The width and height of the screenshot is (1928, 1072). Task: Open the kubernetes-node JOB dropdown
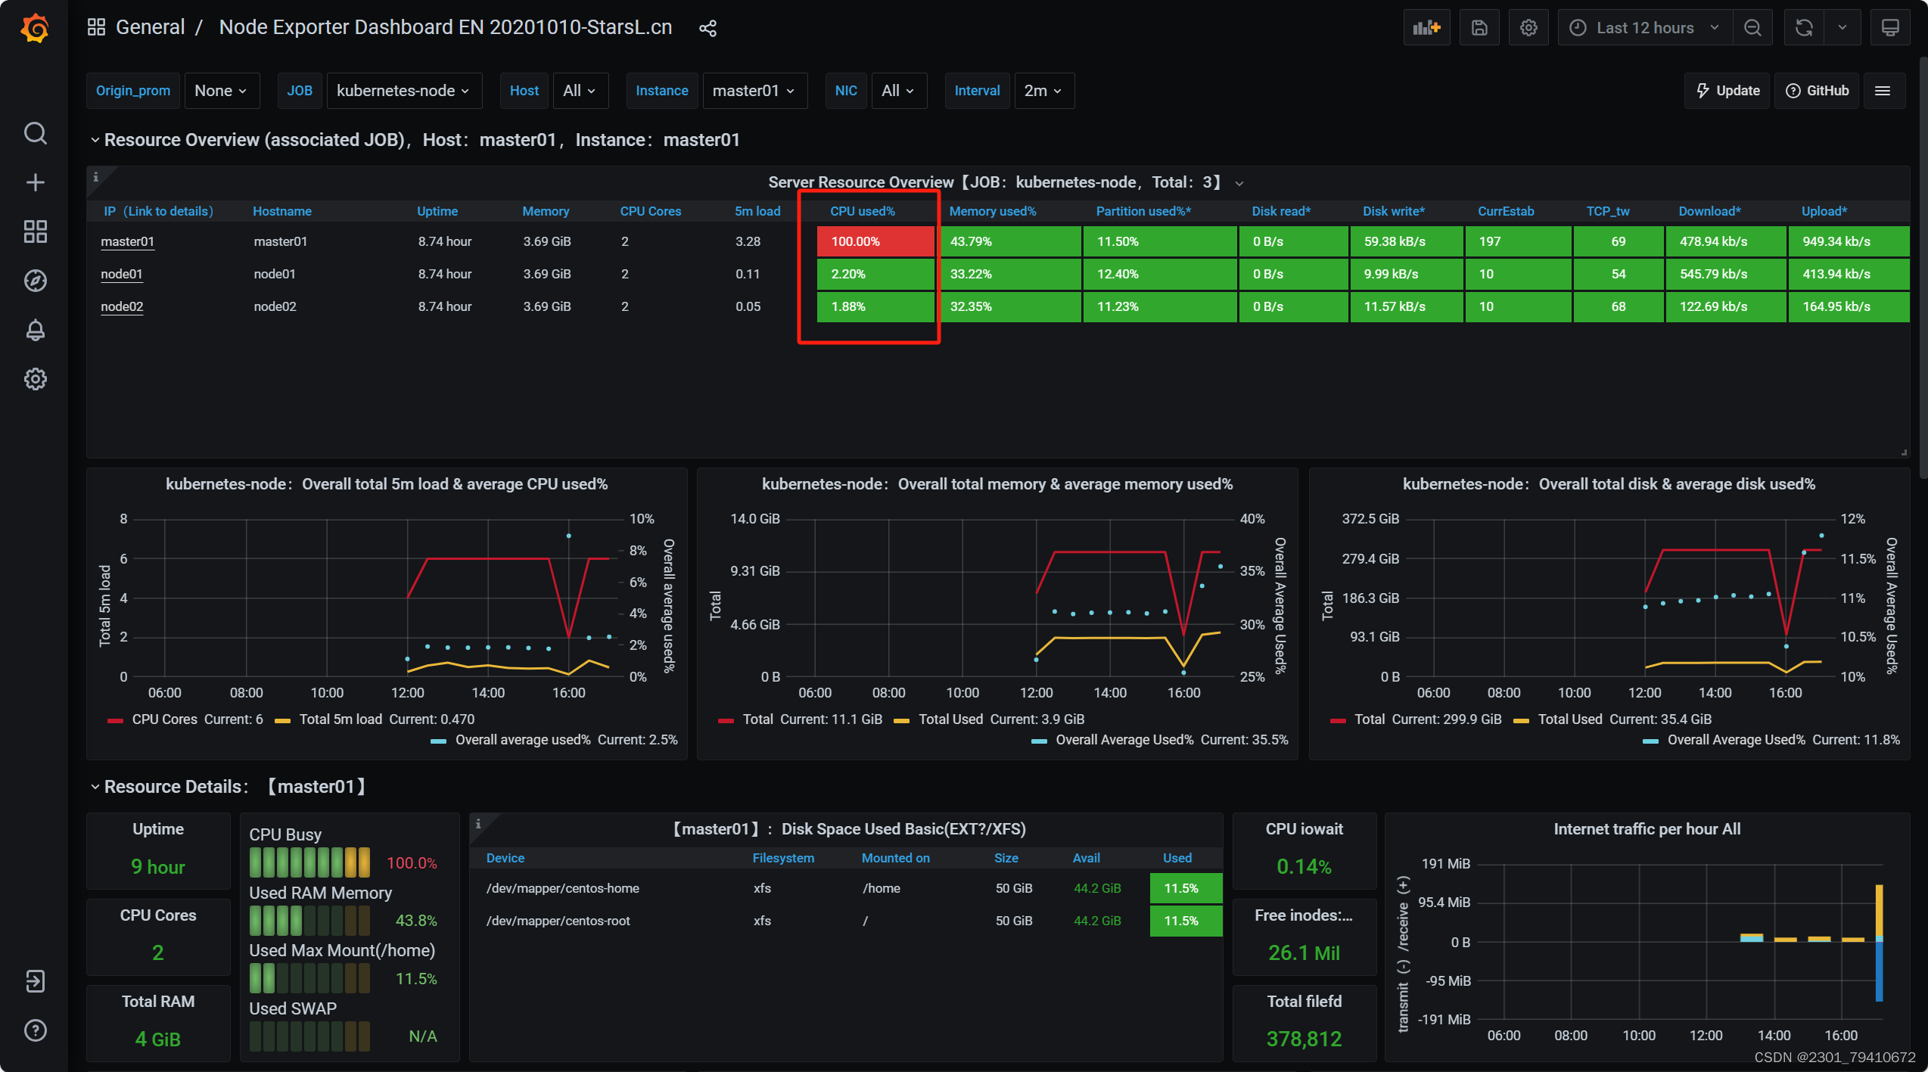403,91
